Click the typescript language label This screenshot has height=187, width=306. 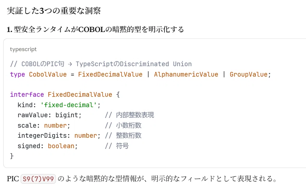click(x=23, y=49)
